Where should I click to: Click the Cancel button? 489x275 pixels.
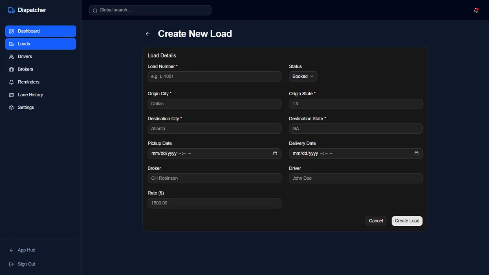click(x=376, y=221)
